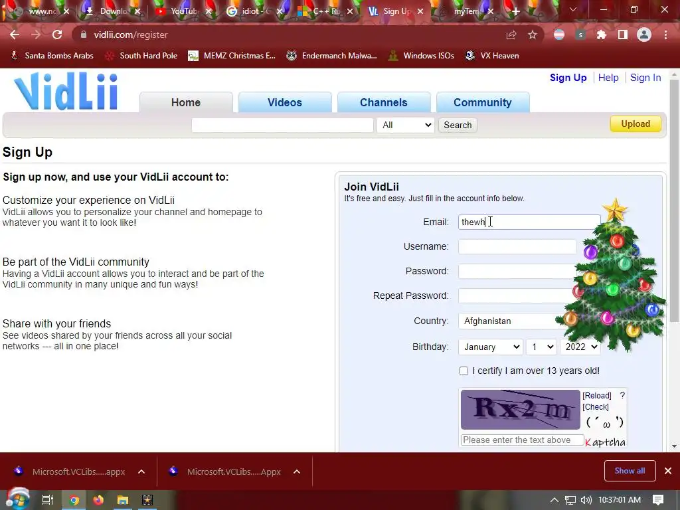This screenshot has width=680, height=510.
Task: Reload the vidlii.com page
Action: [x=57, y=35]
